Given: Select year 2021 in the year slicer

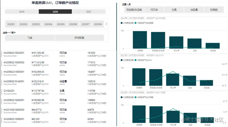Looking at the screenshot, I should point(89,12).
